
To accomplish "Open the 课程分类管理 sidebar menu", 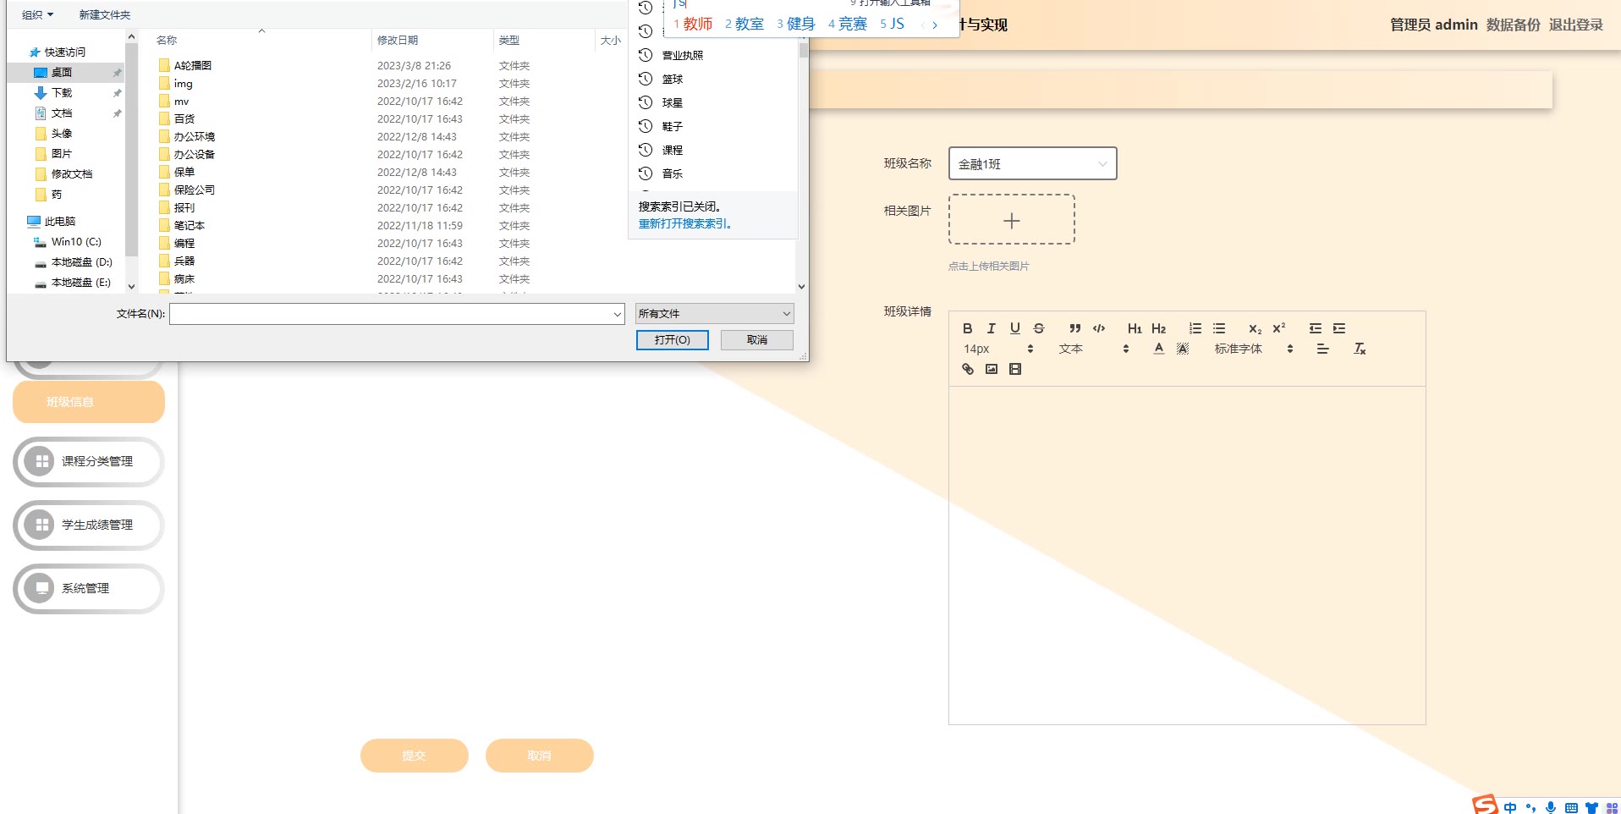I will point(89,462).
